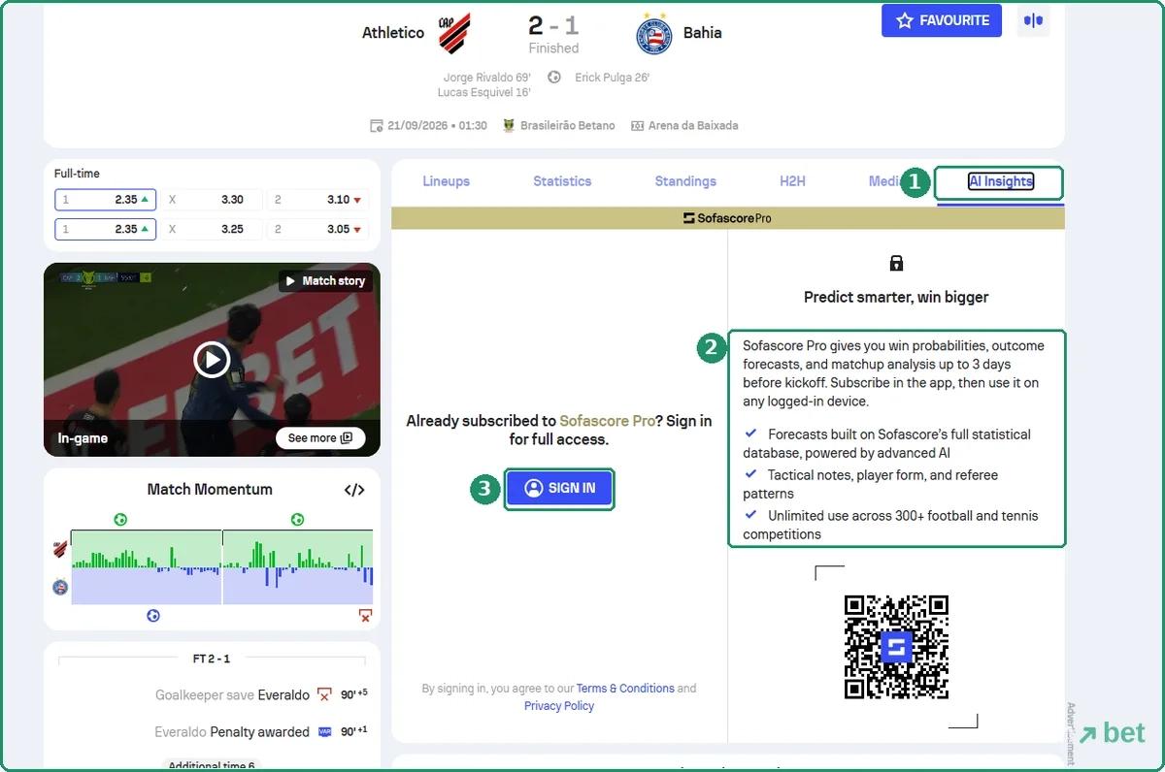Click the Brasileirão Betano league logo icon

[x=509, y=126]
